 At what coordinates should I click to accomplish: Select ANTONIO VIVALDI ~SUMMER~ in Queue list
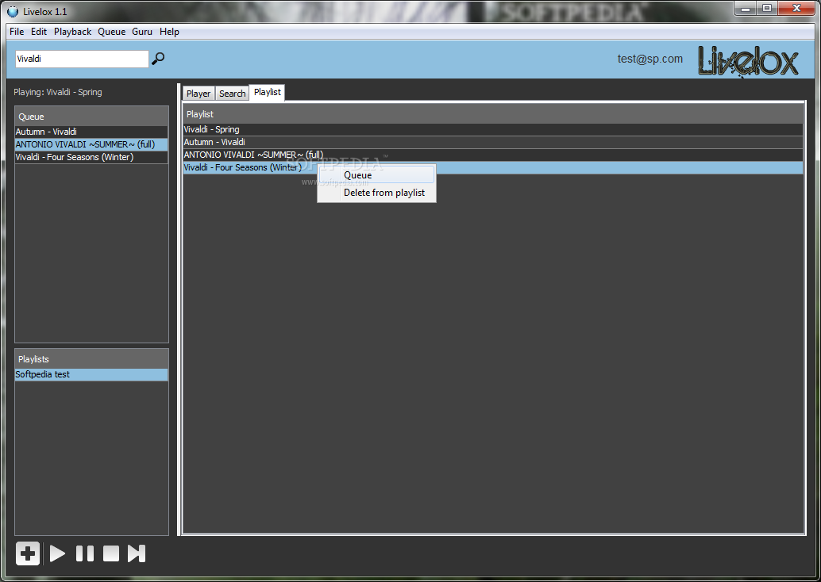point(91,144)
